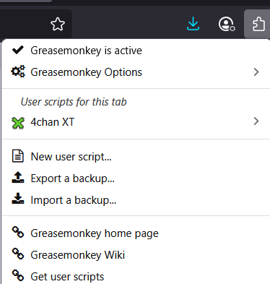
Task: Click the Greasemonkey home page chain icon
Action: point(18,232)
